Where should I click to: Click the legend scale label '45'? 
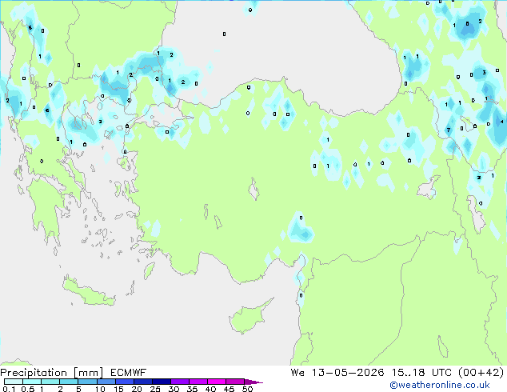pyautogui.click(x=229, y=389)
